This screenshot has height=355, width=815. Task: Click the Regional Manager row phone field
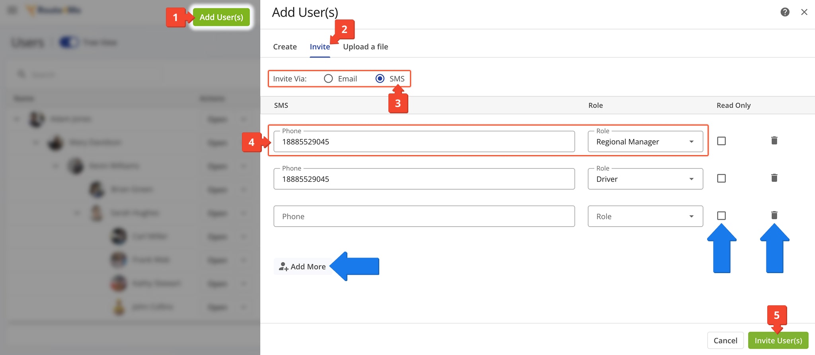pos(424,142)
